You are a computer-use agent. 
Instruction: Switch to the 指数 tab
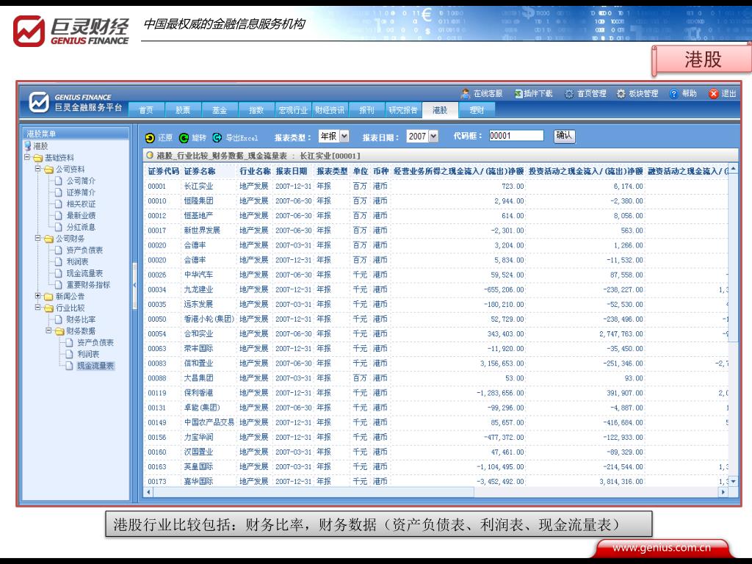pos(256,110)
